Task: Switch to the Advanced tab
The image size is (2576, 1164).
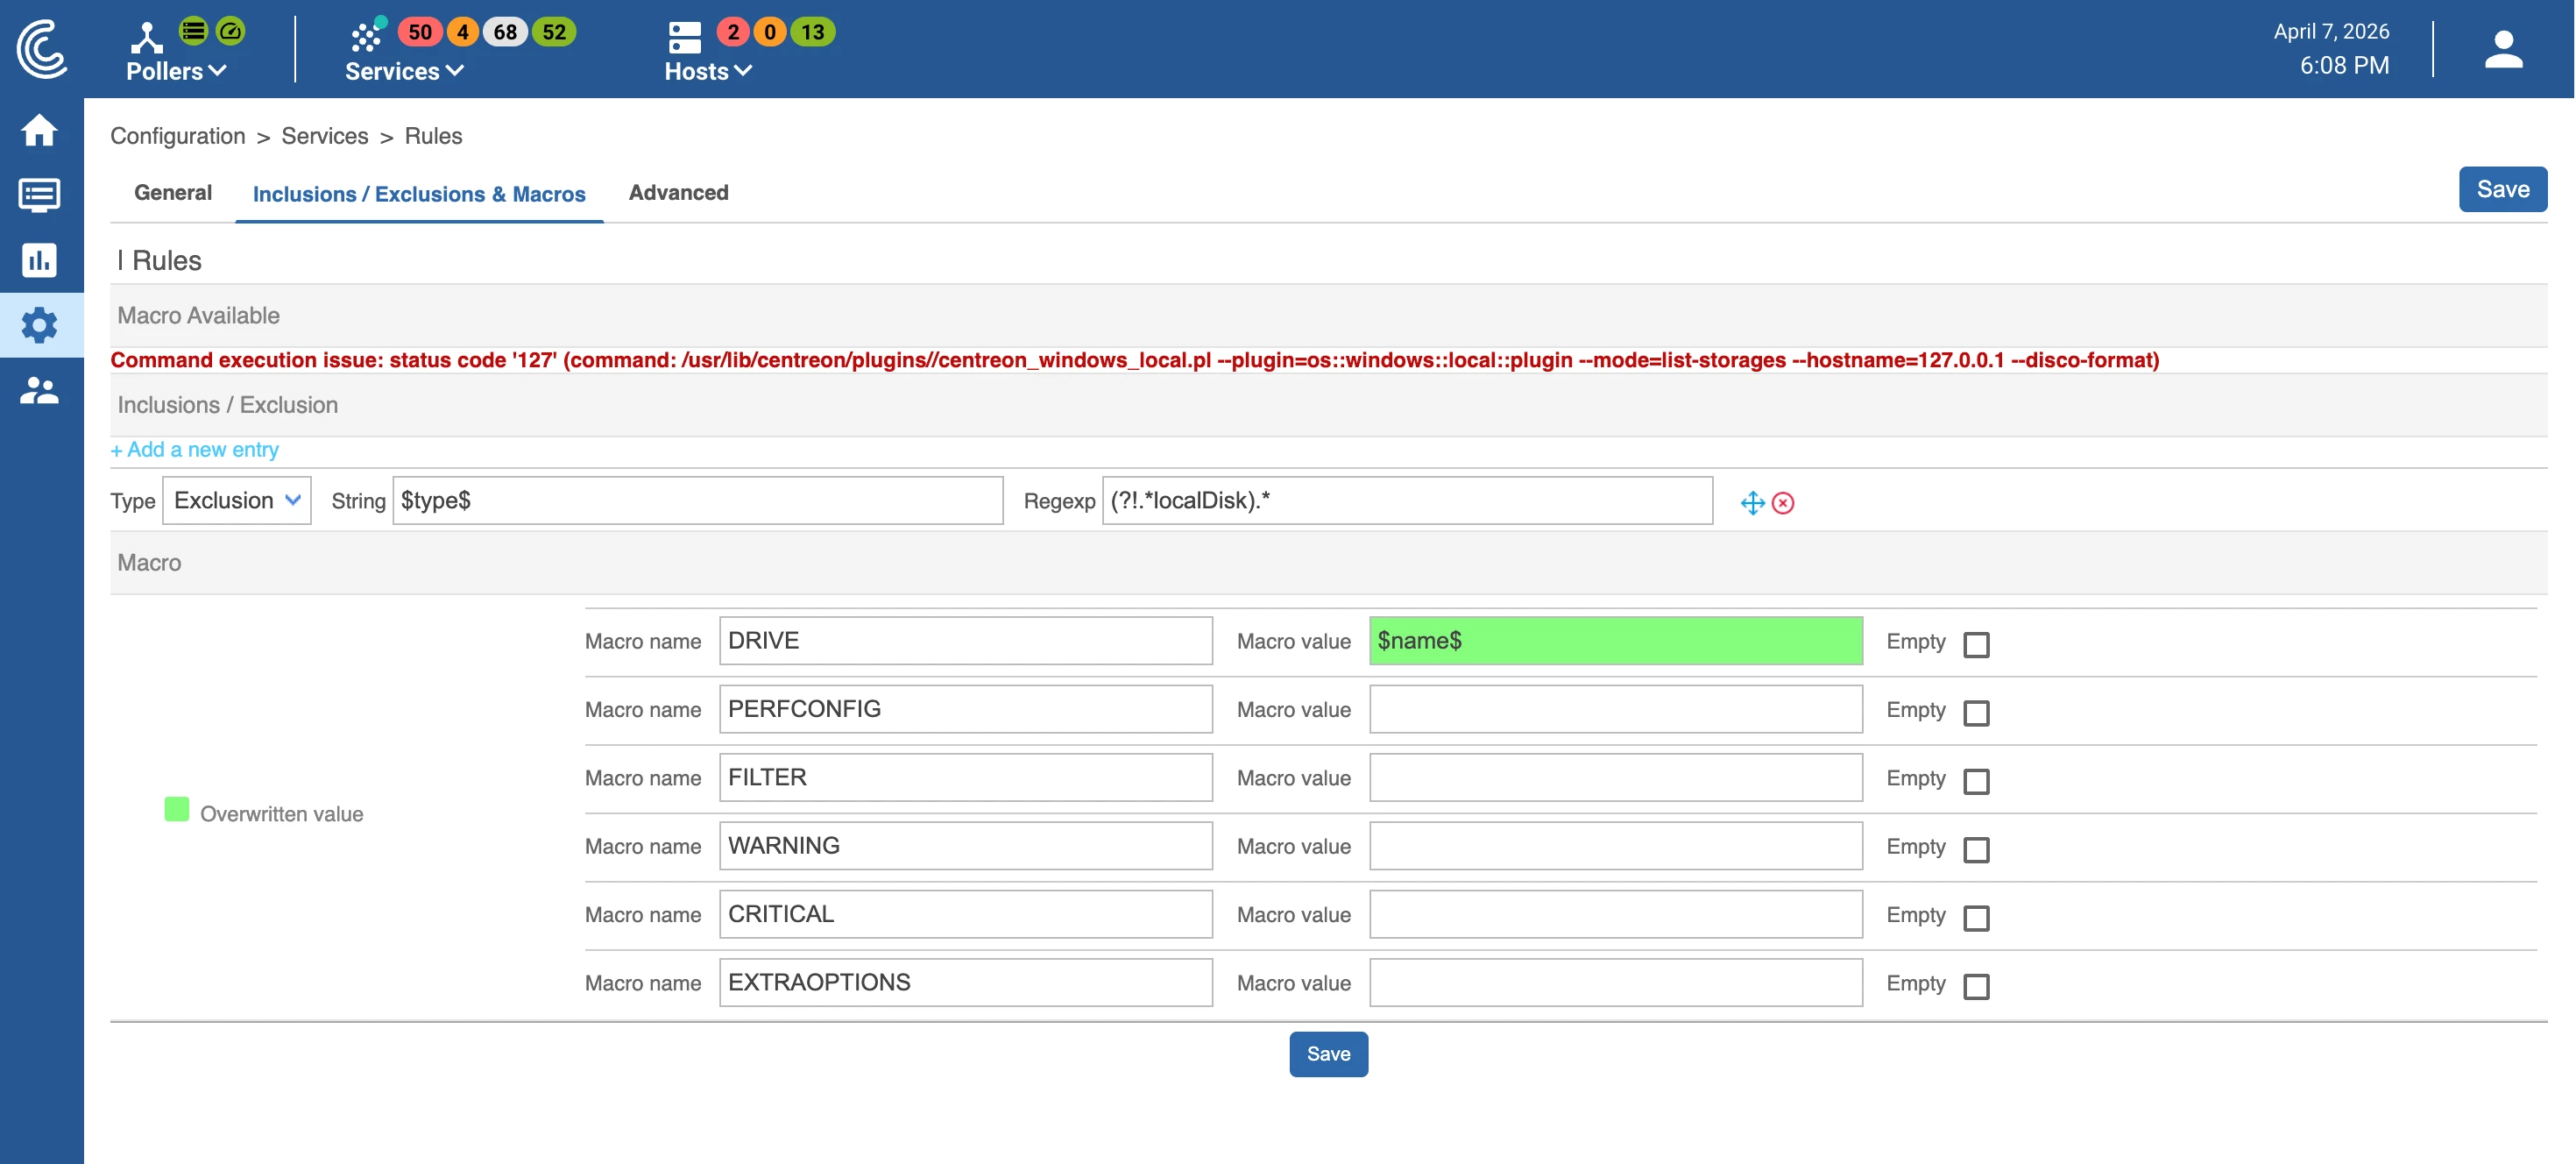Action: coord(678,192)
